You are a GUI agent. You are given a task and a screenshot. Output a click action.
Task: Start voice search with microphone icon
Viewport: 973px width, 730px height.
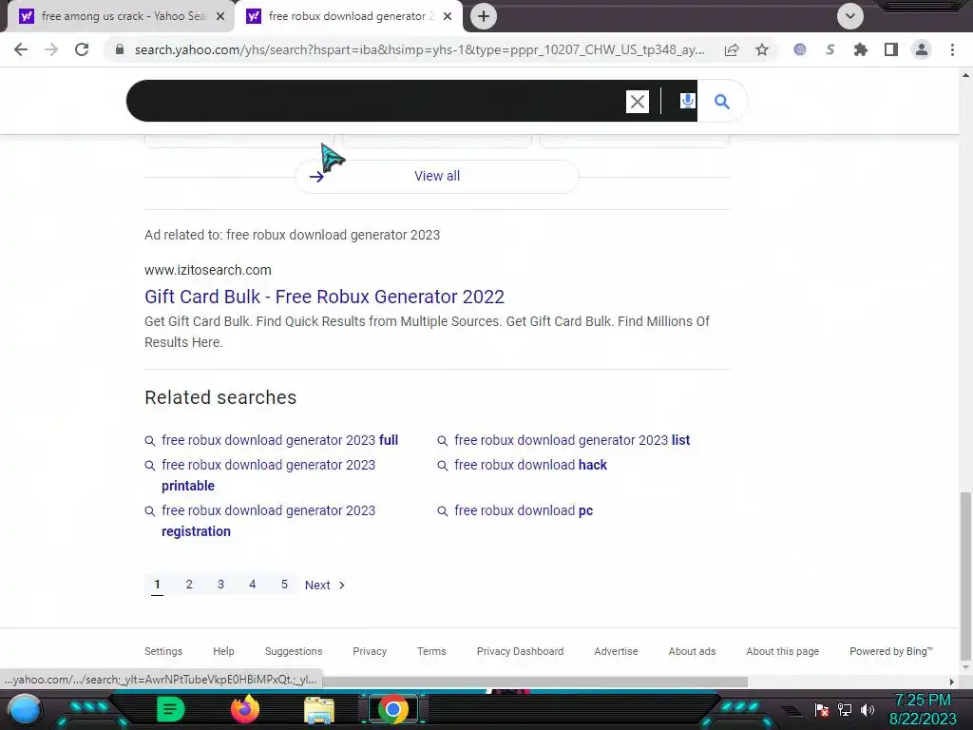point(687,101)
